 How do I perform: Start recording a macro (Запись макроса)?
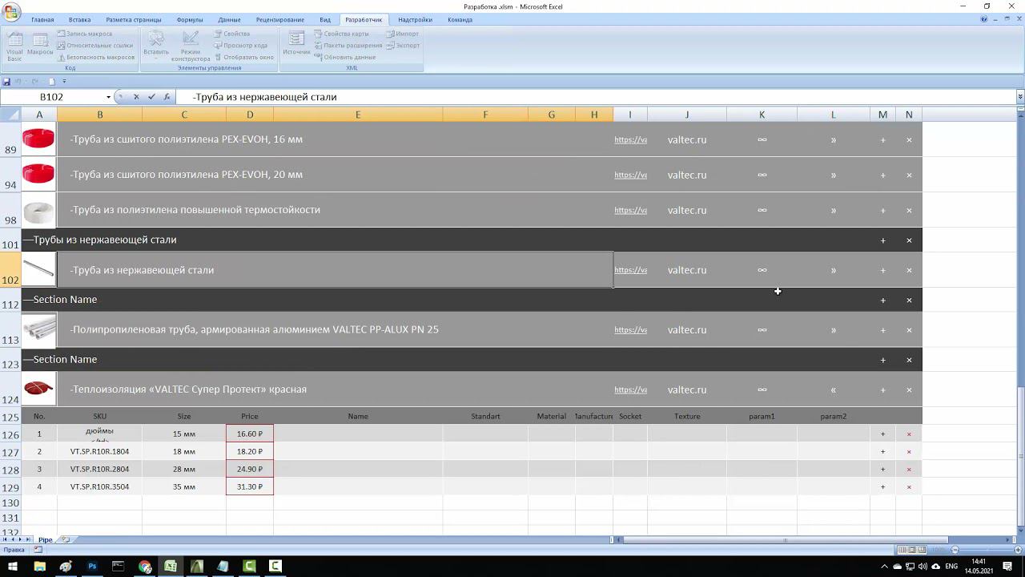tap(84, 34)
